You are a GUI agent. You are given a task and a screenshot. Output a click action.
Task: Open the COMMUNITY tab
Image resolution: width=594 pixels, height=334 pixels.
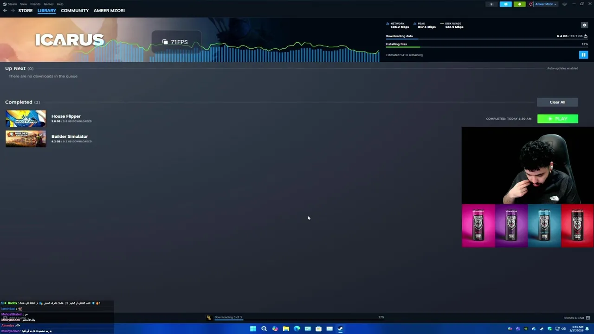tap(75, 10)
